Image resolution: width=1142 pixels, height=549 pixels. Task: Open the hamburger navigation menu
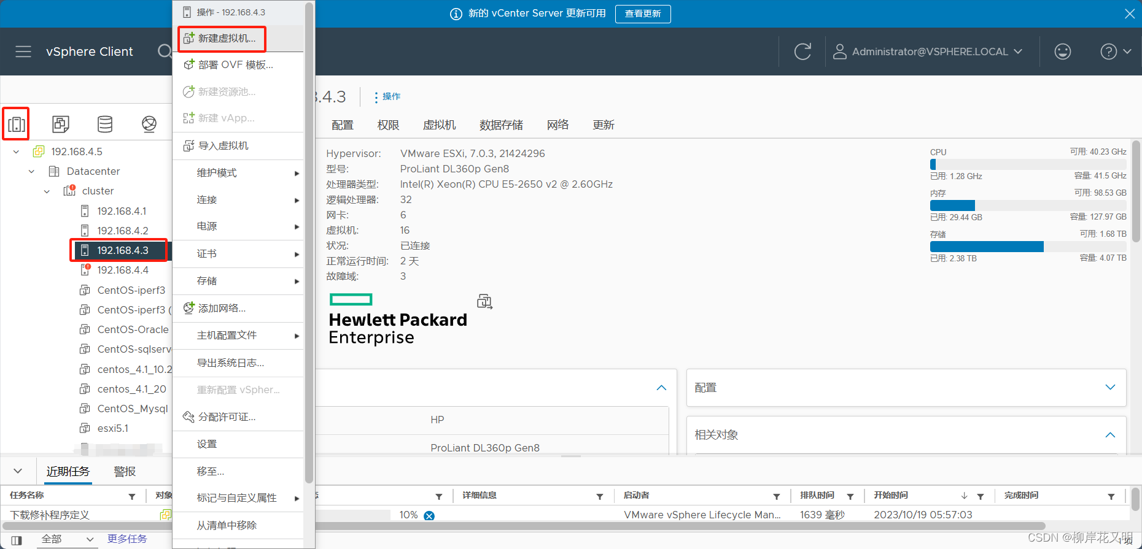[x=23, y=52]
